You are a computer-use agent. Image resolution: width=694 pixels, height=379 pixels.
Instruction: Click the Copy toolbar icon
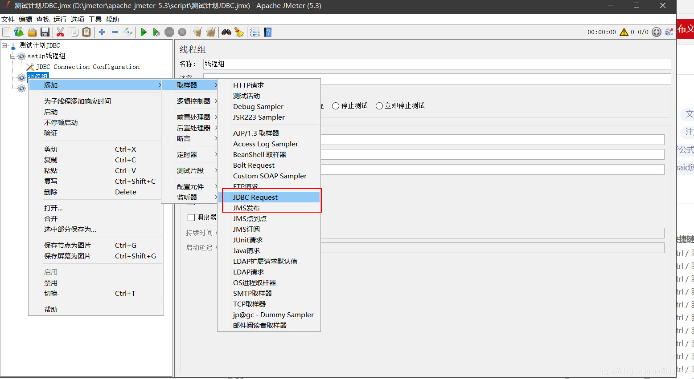(x=74, y=32)
